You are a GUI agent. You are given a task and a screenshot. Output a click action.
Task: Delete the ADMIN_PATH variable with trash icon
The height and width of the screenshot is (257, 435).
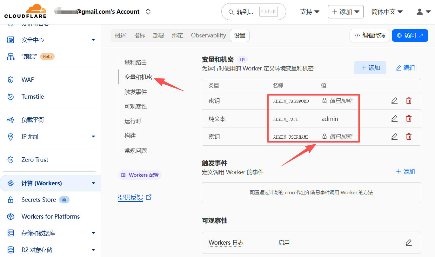(x=409, y=119)
